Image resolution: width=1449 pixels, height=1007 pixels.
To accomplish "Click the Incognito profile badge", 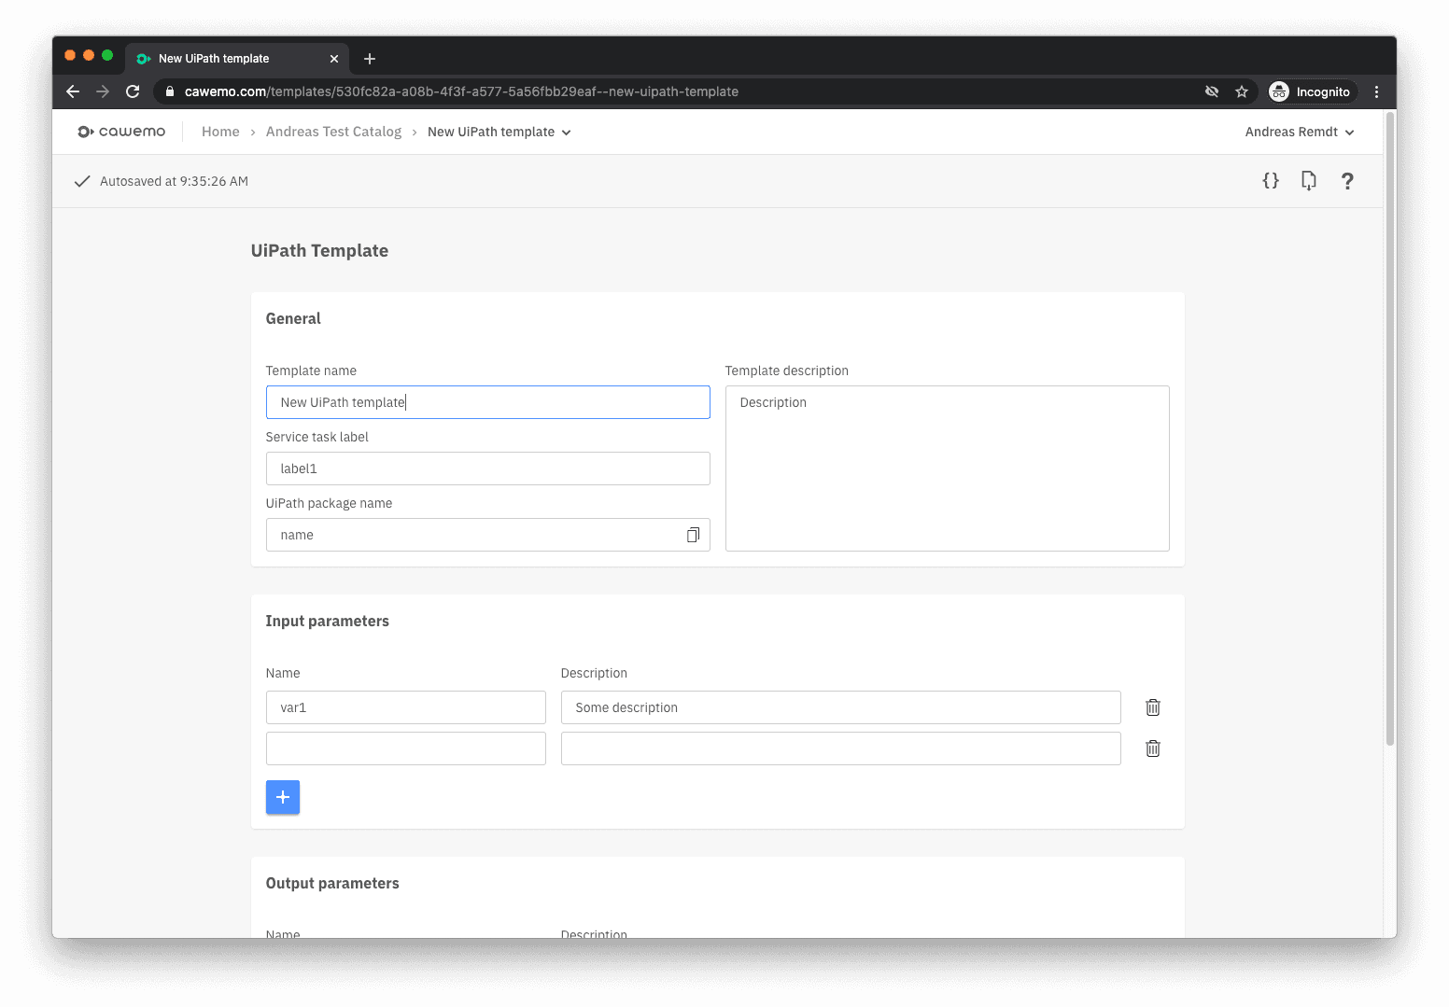I will 1310,91.
